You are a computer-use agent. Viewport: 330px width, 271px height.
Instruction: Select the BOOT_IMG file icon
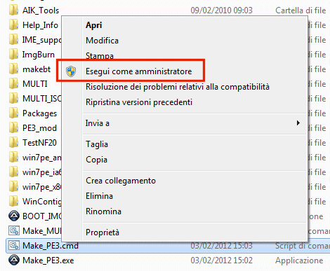click(x=14, y=216)
